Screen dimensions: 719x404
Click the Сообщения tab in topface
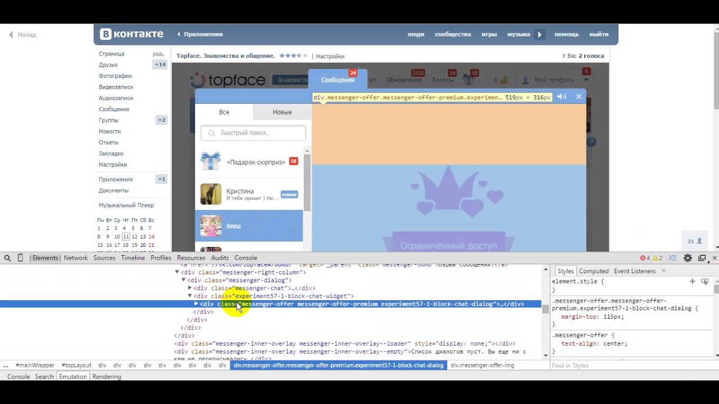338,80
